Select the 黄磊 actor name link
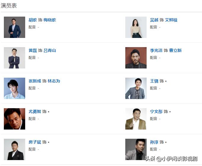202x166 pixels. [33, 51]
